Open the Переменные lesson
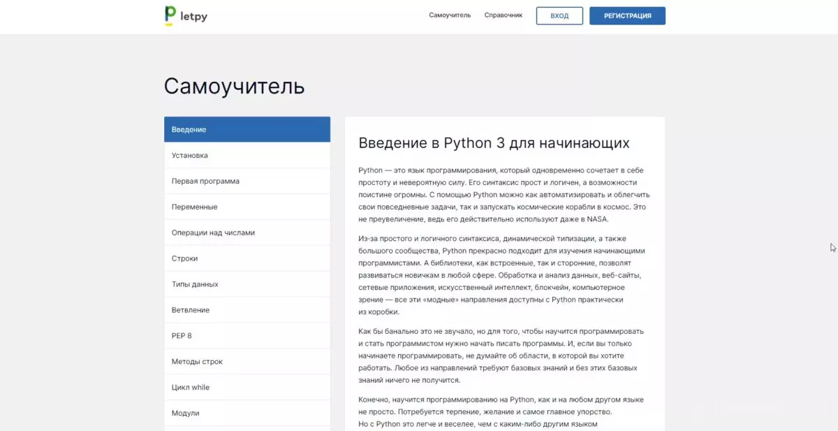 247,207
